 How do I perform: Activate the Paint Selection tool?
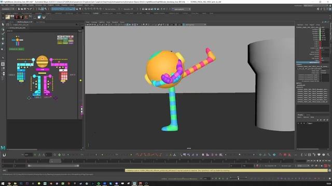3,34
